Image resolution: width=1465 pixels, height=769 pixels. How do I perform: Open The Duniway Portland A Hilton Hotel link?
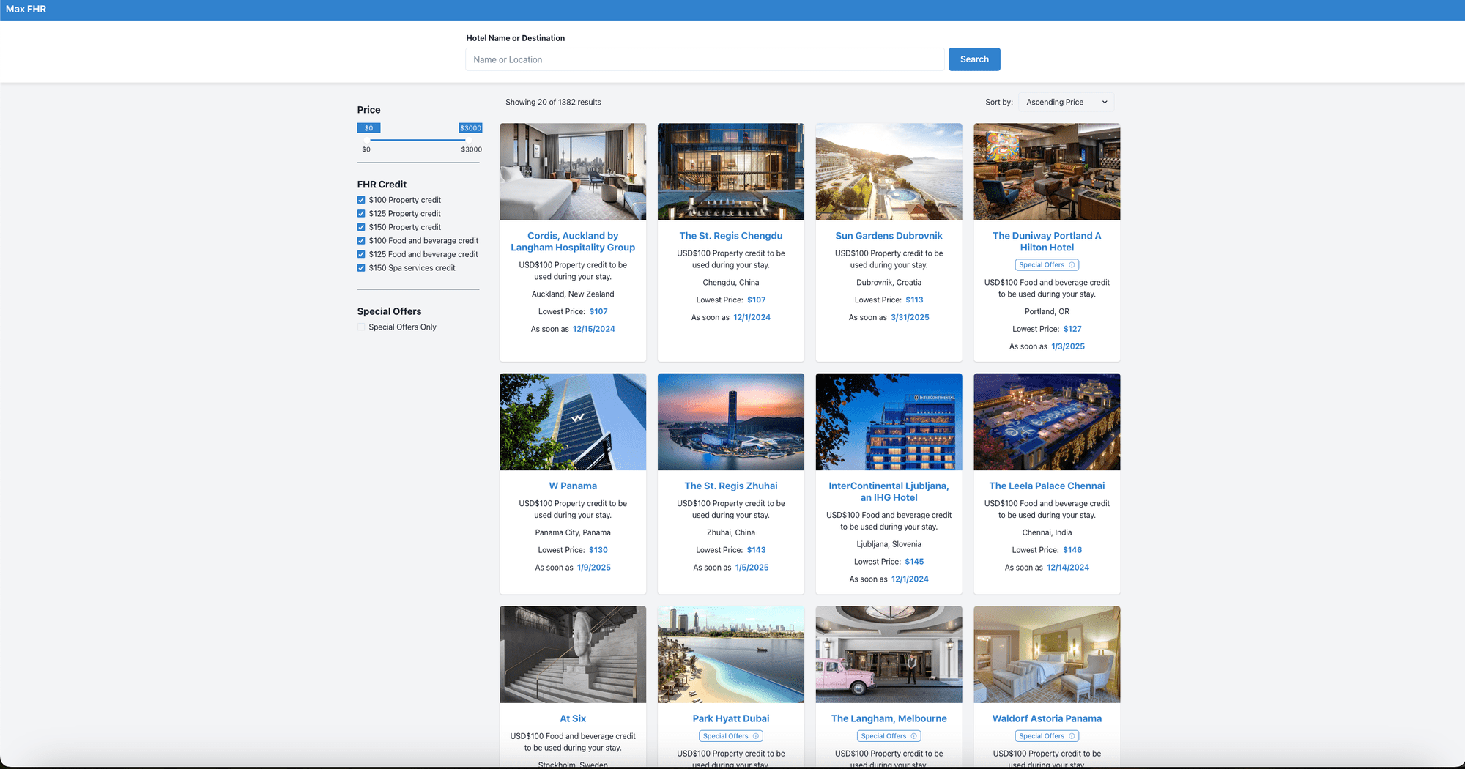[1047, 242]
